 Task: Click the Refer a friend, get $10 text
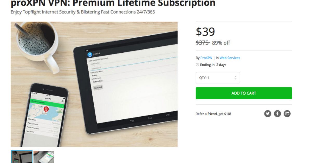[213, 114]
